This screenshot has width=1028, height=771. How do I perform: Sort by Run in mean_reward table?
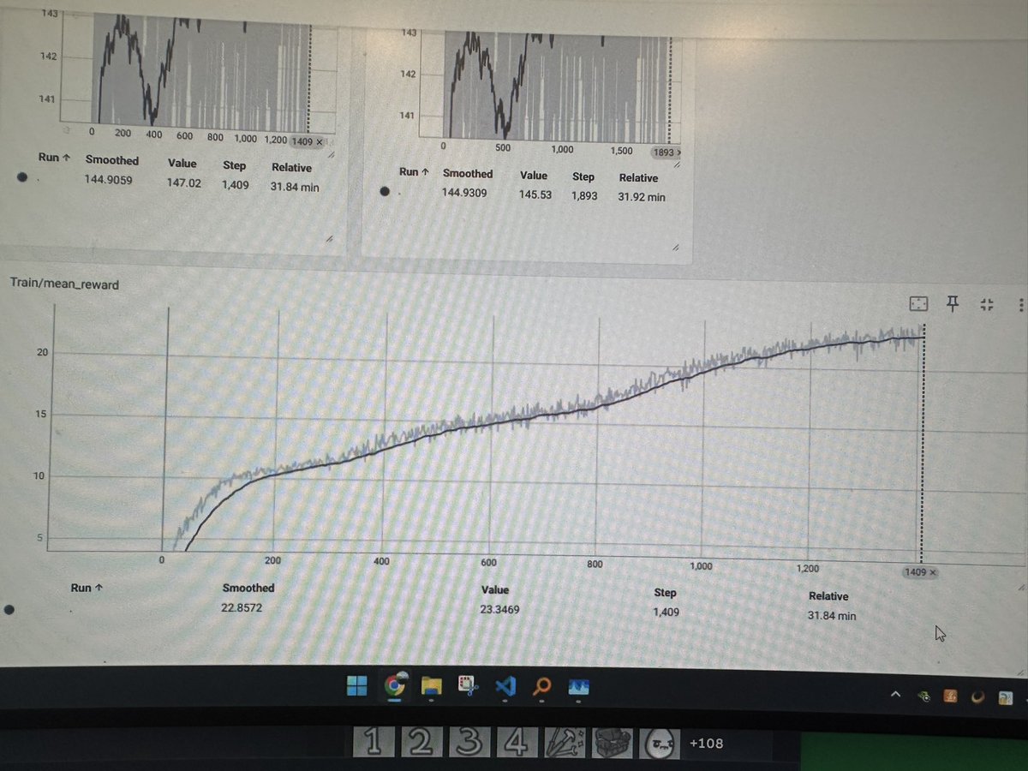coord(86,588)
